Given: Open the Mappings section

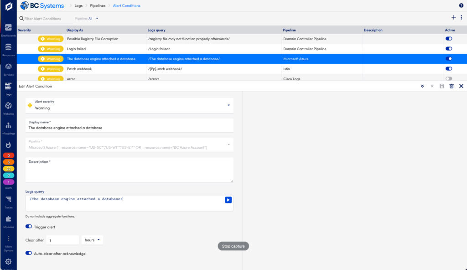Looking at the screenshot, I should click(8, 126).
